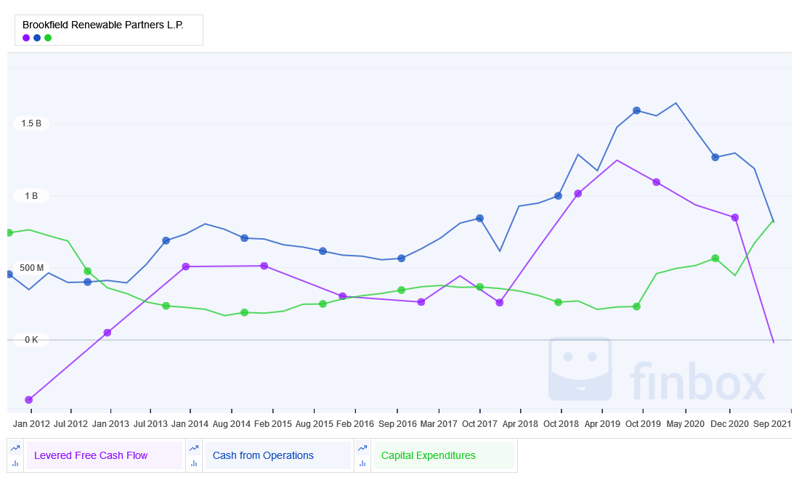Switch Cash from Operations to line chart
The height and width of the screenshot is (480, 799).
click(195, 448)
